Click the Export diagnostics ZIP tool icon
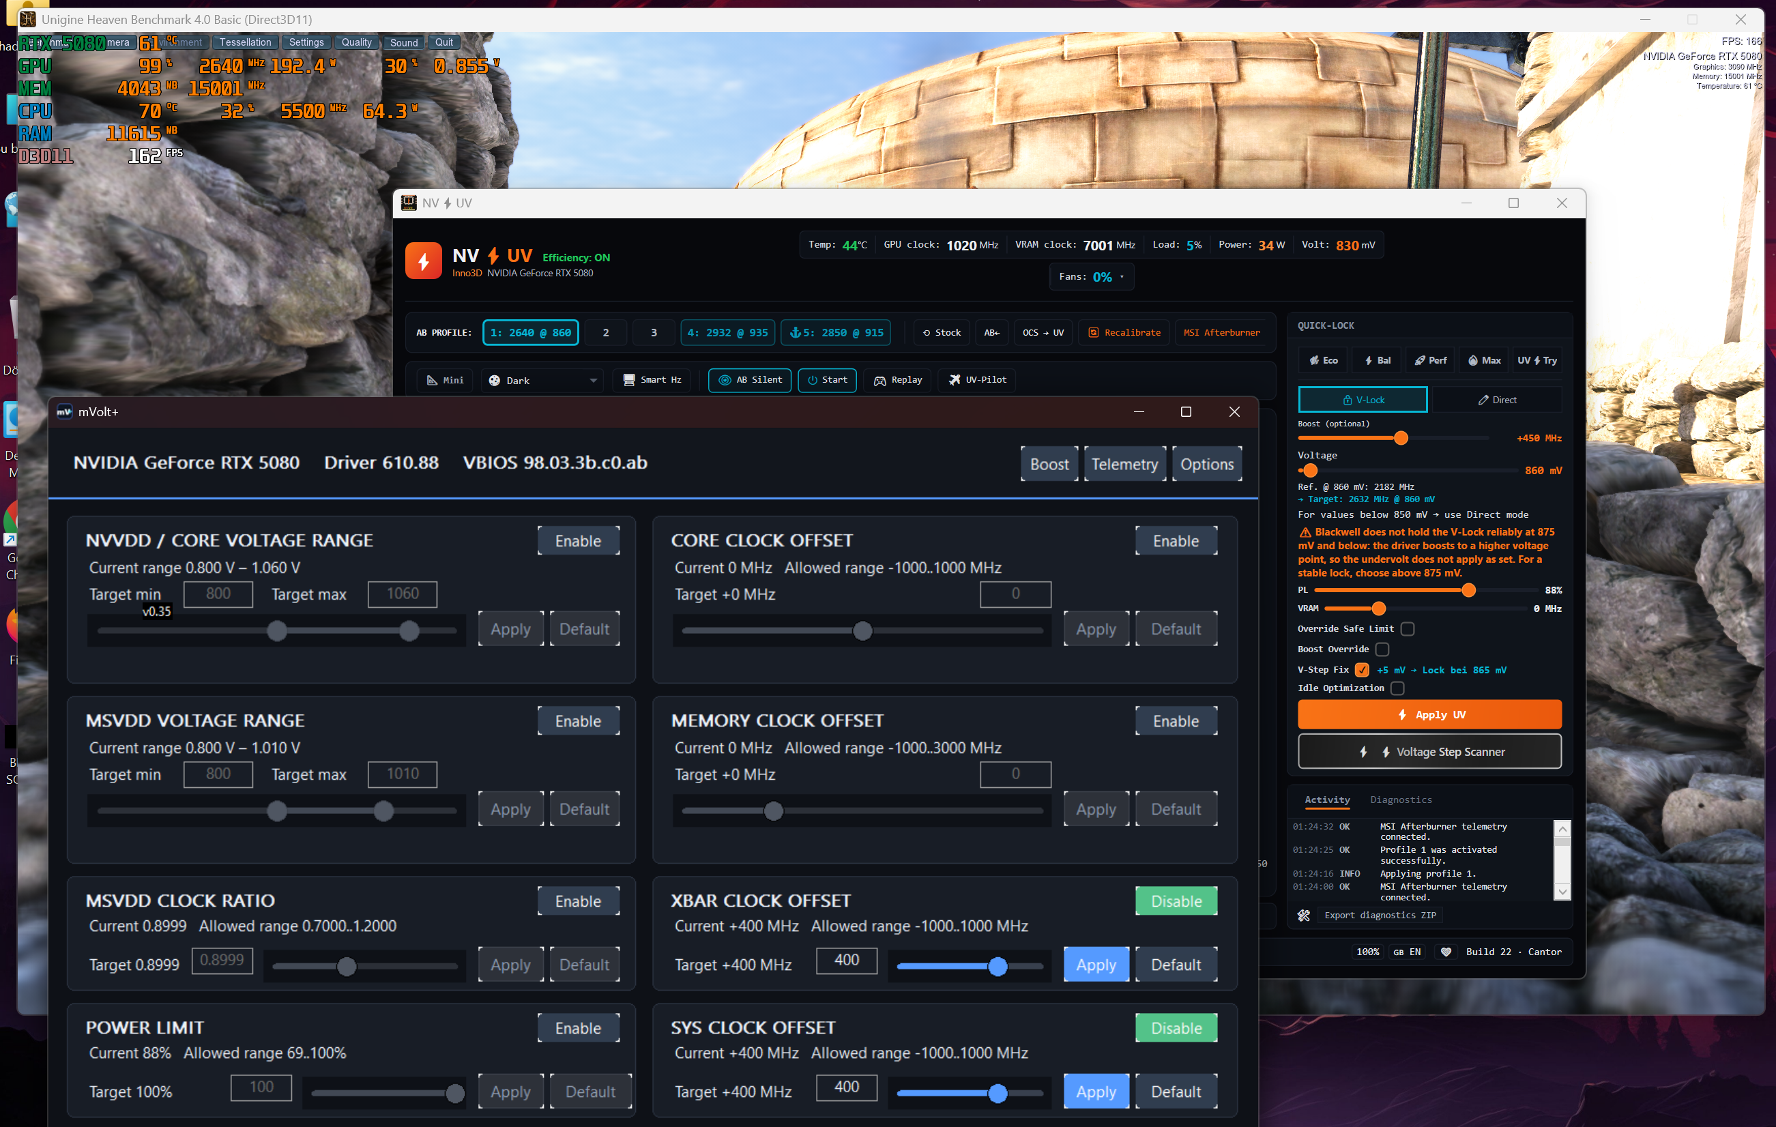 [x=1304, y=916]
